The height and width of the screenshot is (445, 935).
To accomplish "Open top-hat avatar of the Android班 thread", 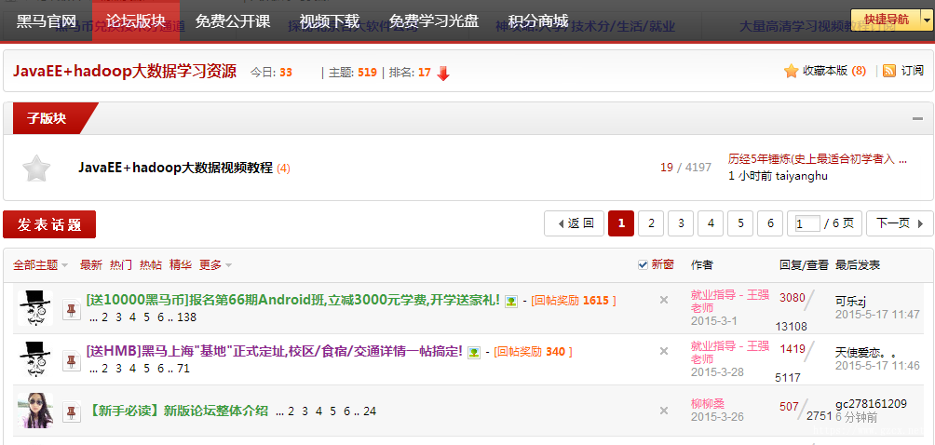I will click(x=35, y=308).
